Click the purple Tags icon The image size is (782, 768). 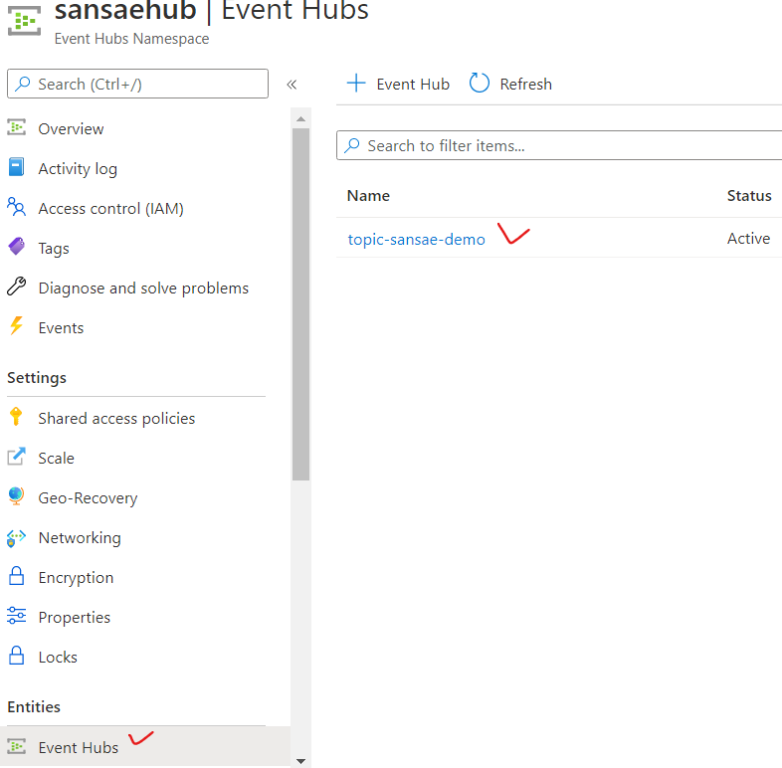point(16,248)
